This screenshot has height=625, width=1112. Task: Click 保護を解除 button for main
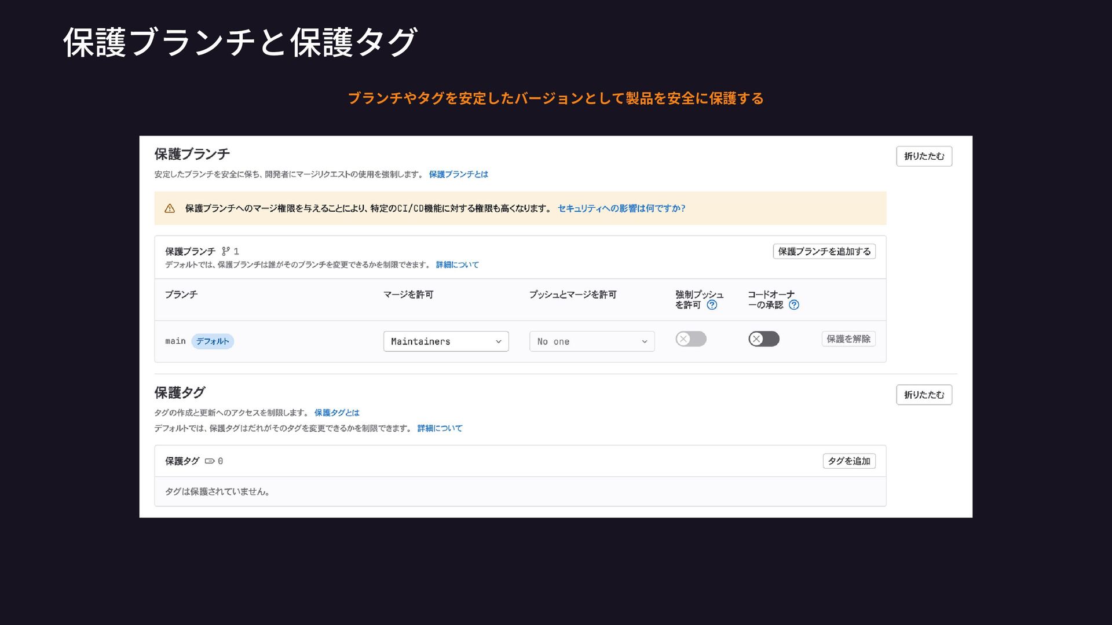click(x=848, y=339)
